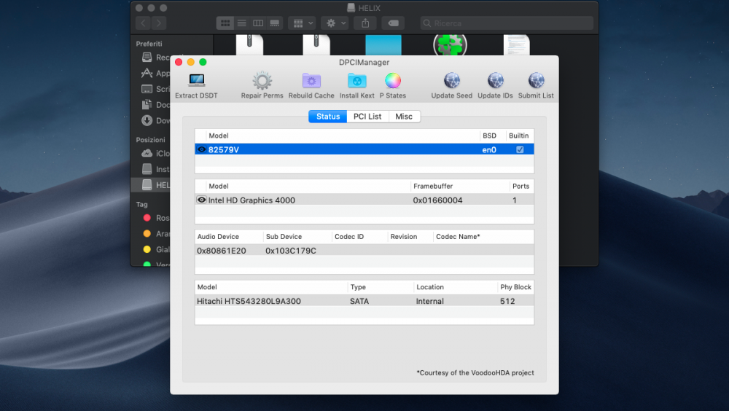
Task: Open Desktop item in Finder sidebar
Action: coord(156,89)
